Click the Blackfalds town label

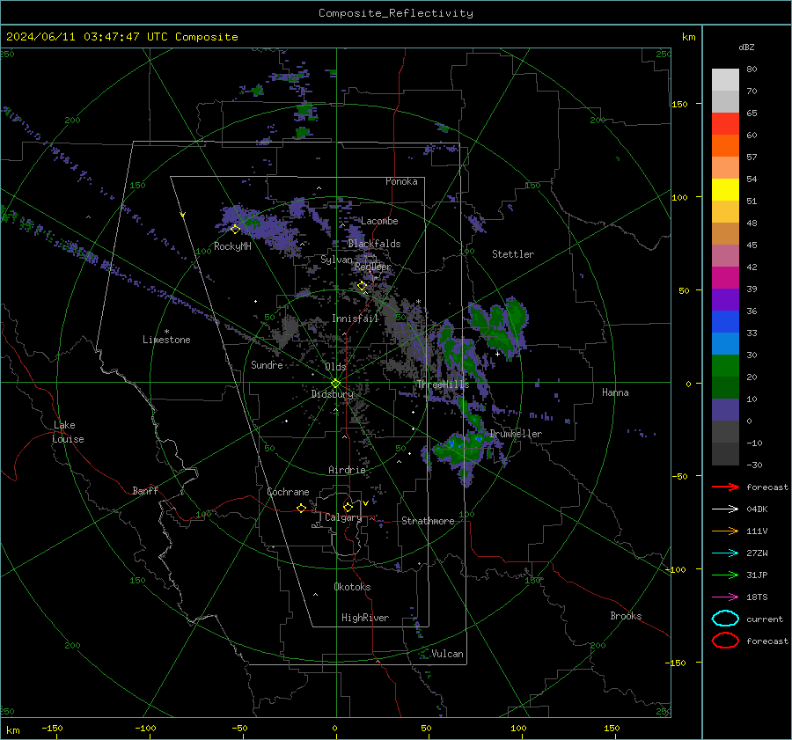374,244
